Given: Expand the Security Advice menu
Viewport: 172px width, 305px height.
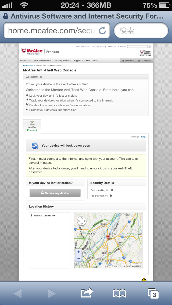Looking at the screenshot, I should (x=63, y=60).
